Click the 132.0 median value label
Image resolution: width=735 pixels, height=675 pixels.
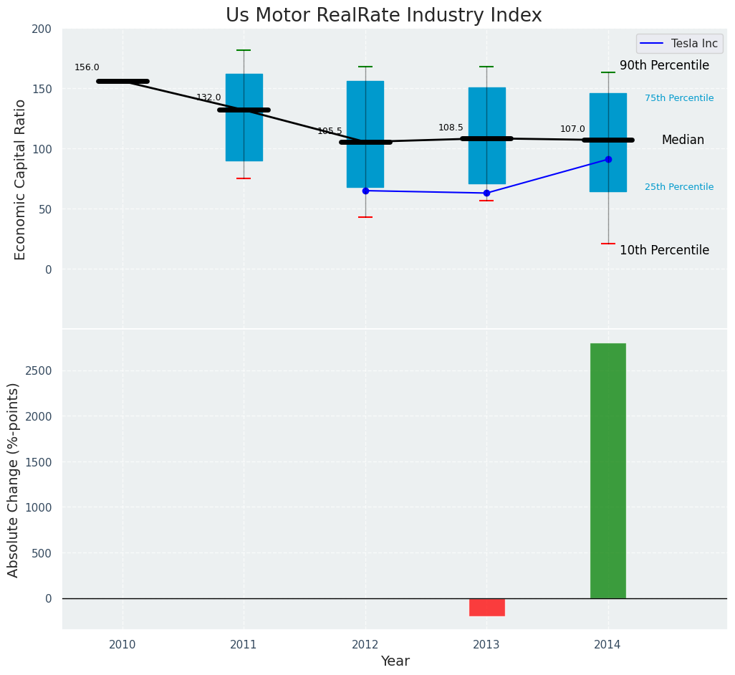point(208,97)
